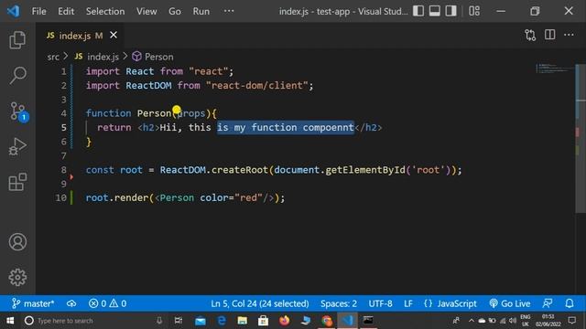
Task: Click the VS Code logo icon
Action: point(14,11)
